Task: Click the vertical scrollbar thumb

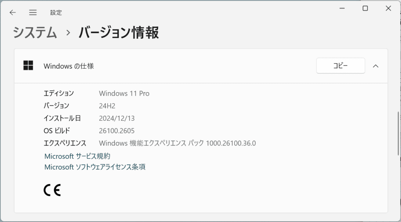Action: coord(398,133)
